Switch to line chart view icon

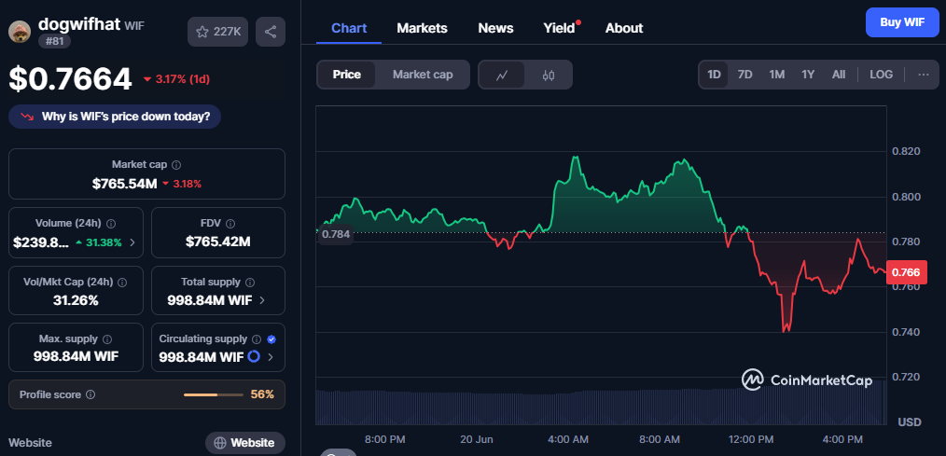point(501,75)
